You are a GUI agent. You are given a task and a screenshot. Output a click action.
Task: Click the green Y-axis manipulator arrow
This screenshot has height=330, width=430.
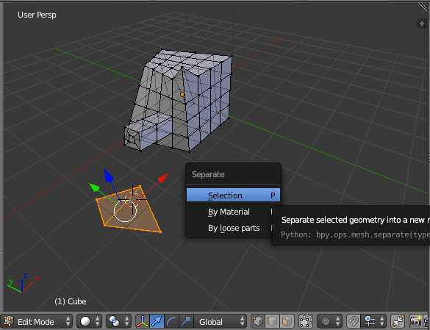coord(94,187)
